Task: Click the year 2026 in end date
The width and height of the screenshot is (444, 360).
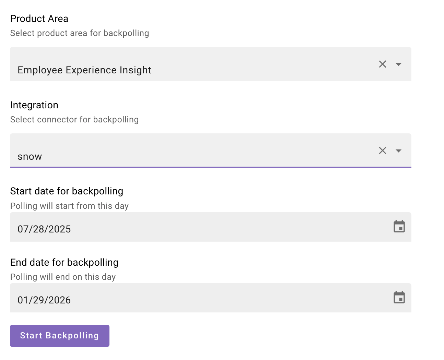Action: click(60, 300)
